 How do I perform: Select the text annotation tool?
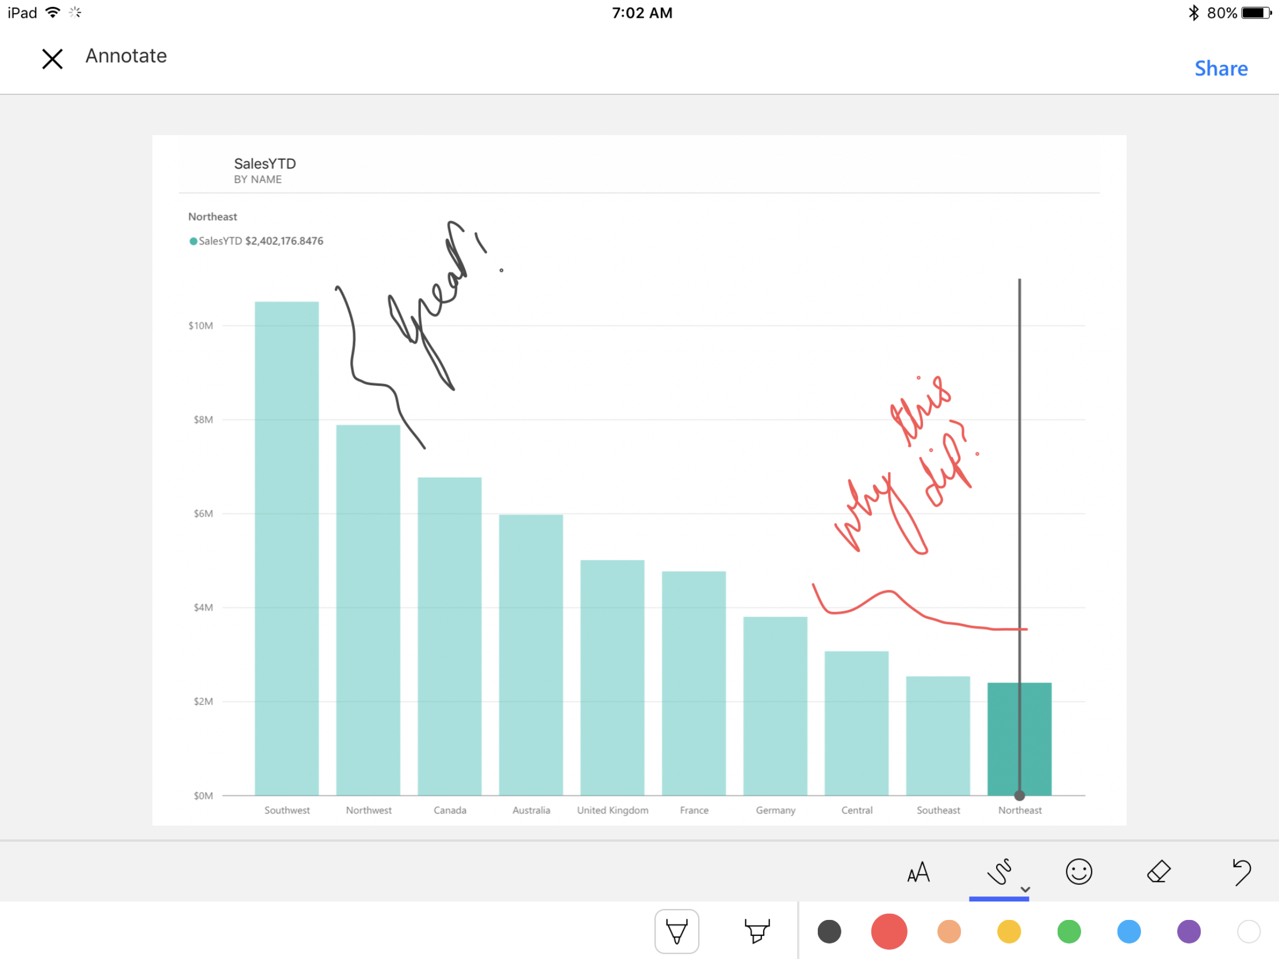(918, 872)
